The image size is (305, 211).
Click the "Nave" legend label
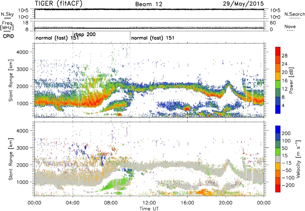(290, 26)
